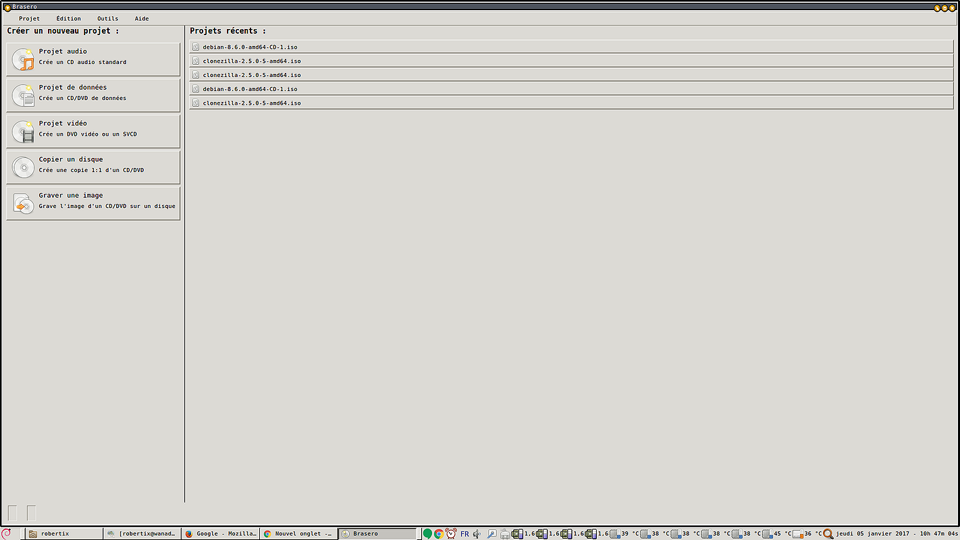Screen dimensions: 960x540
Task: Click the red alarm clock tray icon
Action: (x=451, y=534)
